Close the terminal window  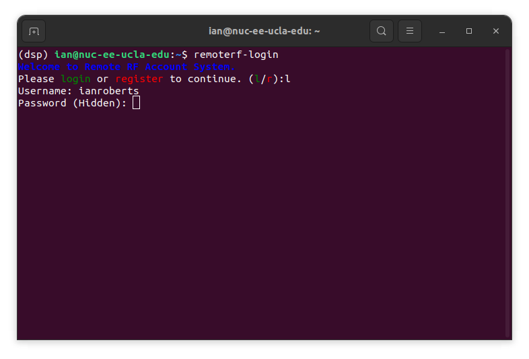click(x=496, y=31)
